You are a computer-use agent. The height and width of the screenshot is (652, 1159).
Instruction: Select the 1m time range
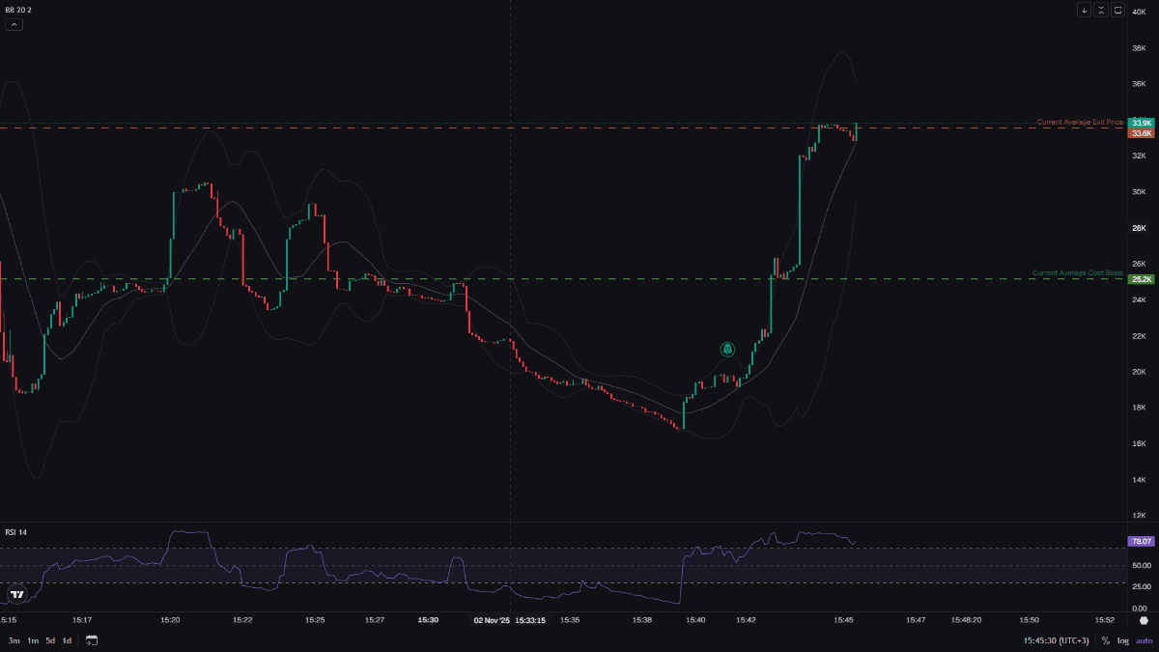coord(32,640)
